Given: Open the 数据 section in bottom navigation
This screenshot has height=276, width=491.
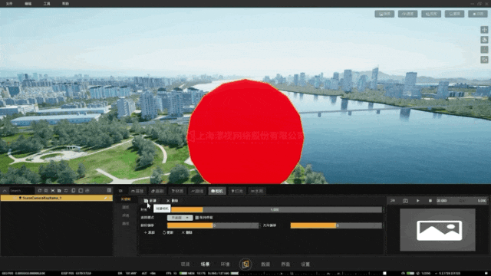Looking at the screenshot, I should [265, 264].
